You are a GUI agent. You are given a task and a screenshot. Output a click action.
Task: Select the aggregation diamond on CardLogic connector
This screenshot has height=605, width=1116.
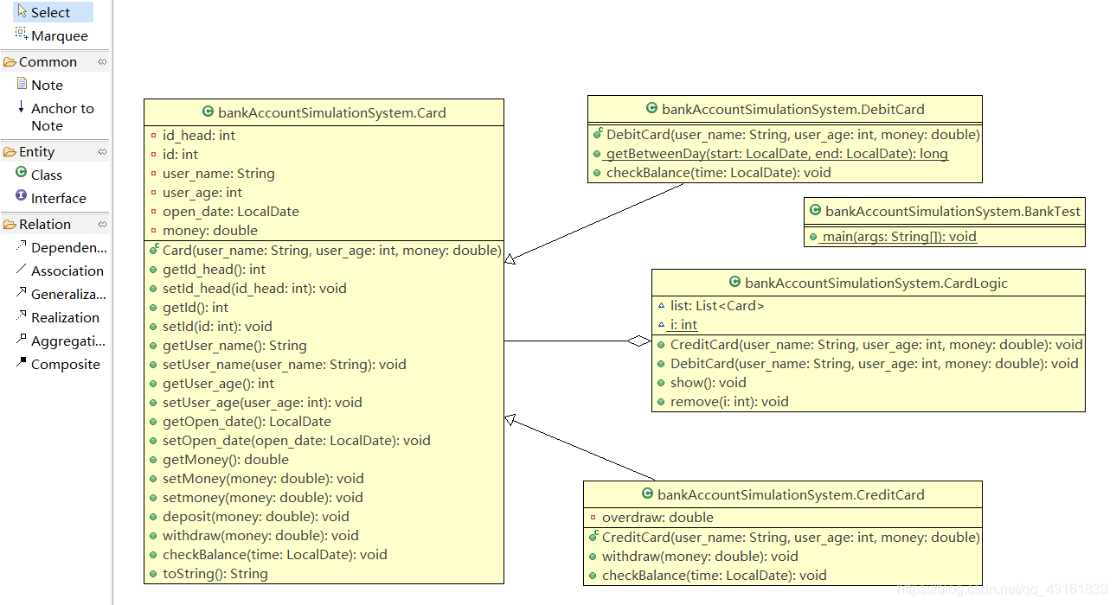point(639,341)
